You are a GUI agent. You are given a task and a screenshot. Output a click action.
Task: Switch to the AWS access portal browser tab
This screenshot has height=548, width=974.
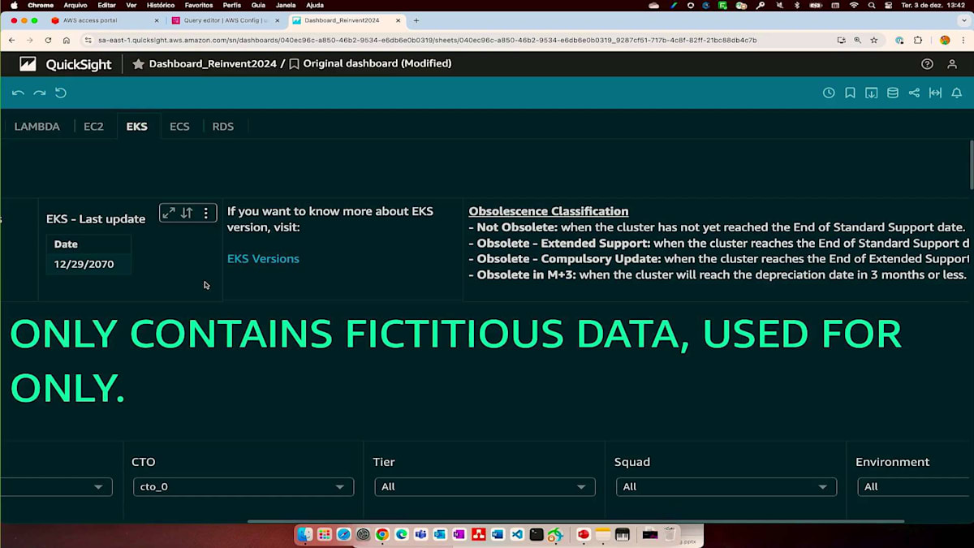coord(104,20)
